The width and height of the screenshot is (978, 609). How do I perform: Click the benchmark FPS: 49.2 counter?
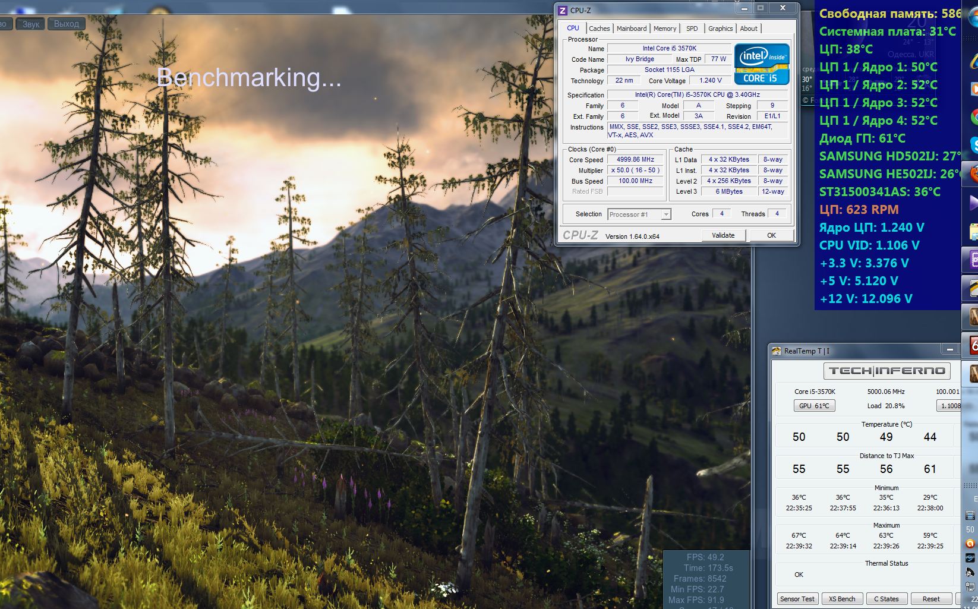705,557
